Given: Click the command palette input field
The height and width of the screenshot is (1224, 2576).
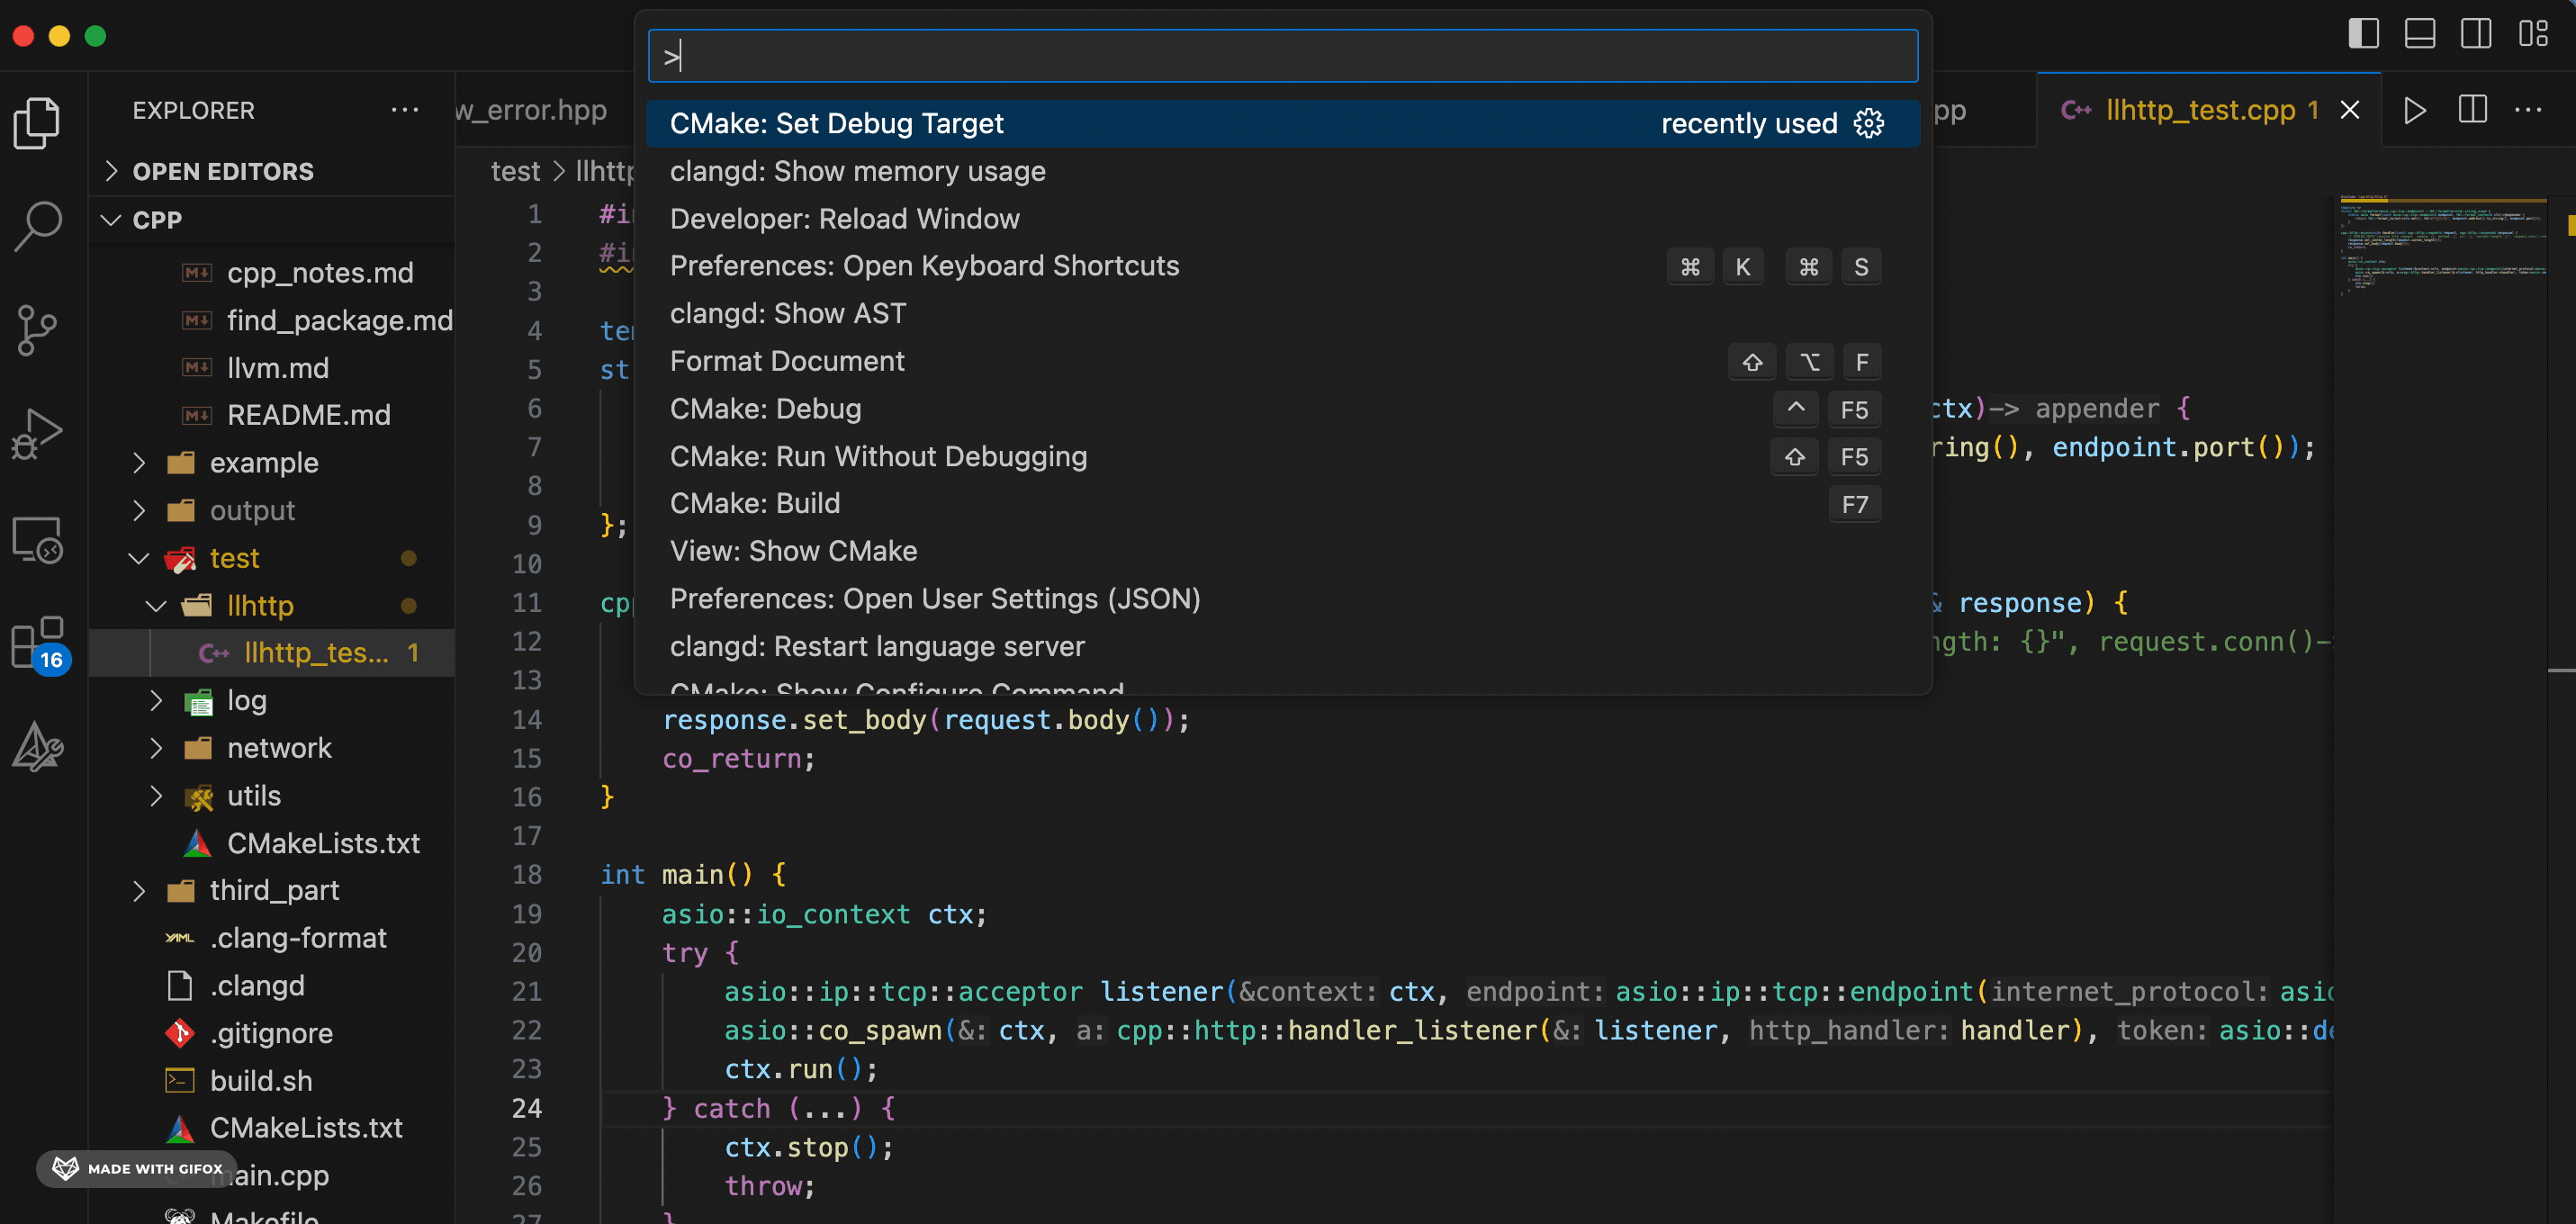Looking at the screenshot, I should (1282, 56).
